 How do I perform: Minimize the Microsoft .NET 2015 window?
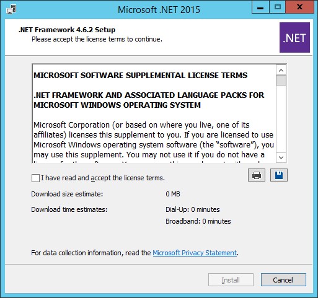tap(260, 7)
